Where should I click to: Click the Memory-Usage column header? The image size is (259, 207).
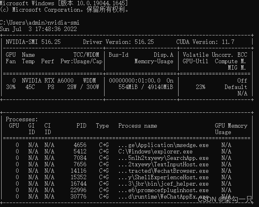(154, 61)
